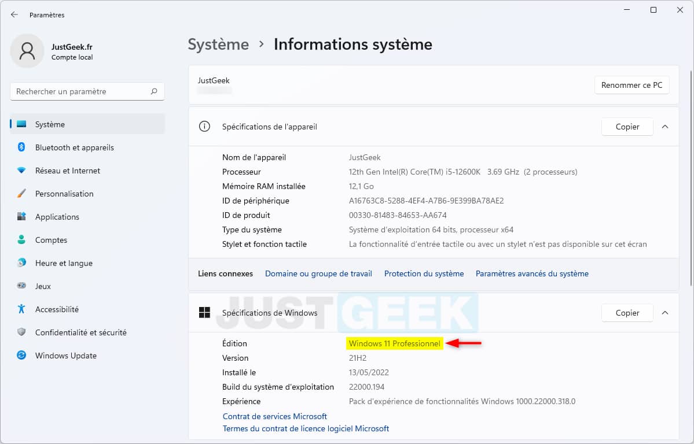Screen dimensions: 694x444
Task: Click the Windows Update sync icon
Action: click(21, 355)
